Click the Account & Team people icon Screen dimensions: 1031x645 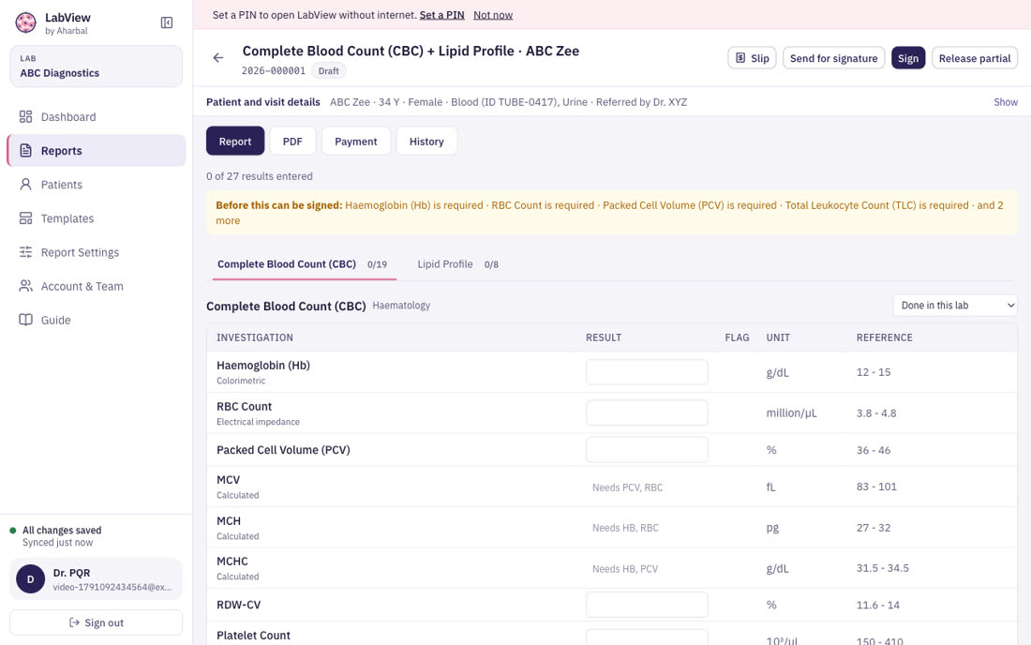pos(25,286)
